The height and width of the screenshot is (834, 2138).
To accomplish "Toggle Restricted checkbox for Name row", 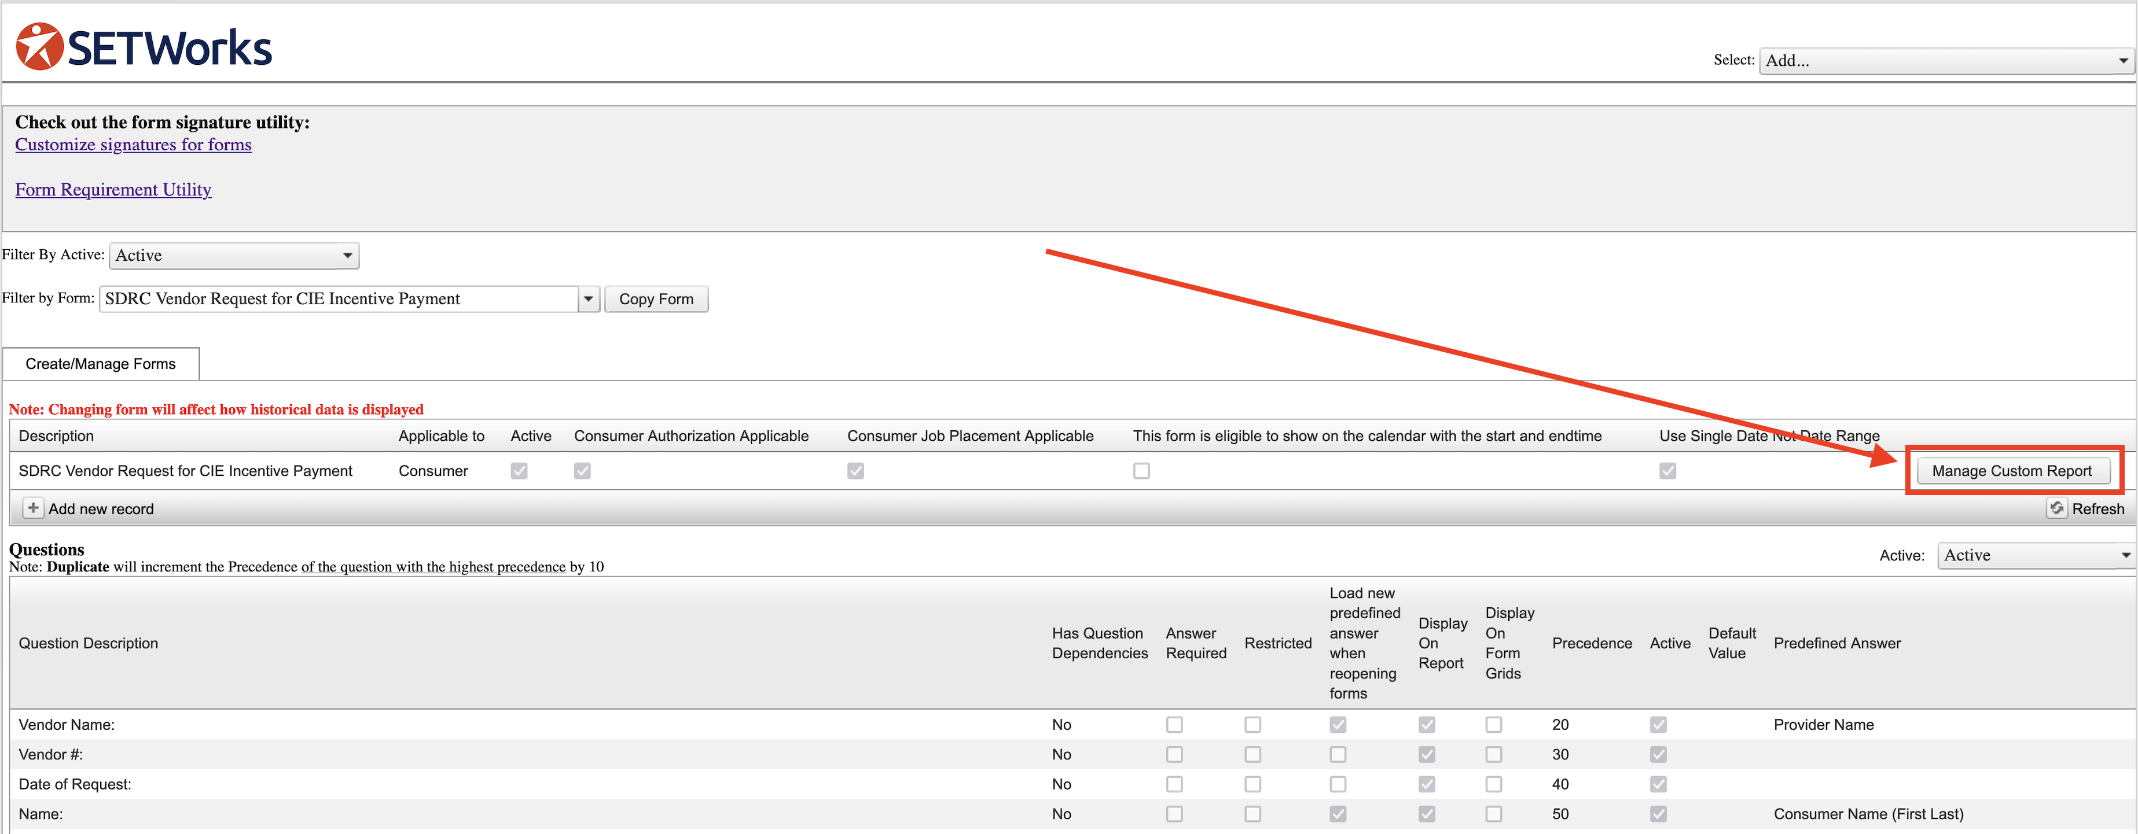I will point(1252,814).
